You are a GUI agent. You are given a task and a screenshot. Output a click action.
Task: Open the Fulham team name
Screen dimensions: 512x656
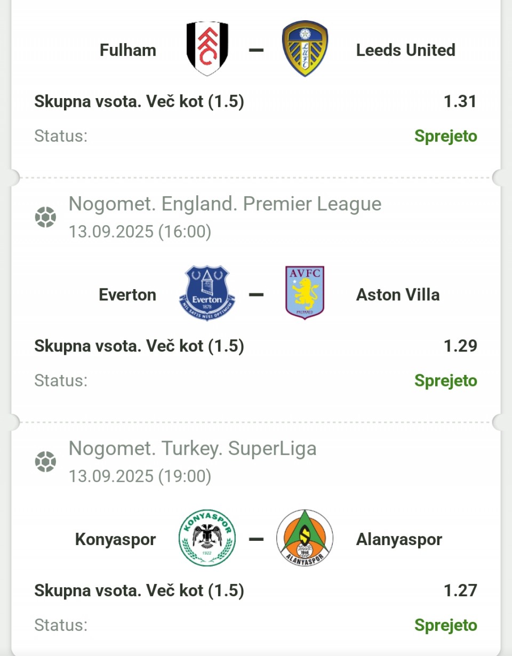(128, 50)
